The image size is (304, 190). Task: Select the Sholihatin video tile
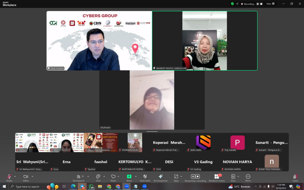click(152, 100)
